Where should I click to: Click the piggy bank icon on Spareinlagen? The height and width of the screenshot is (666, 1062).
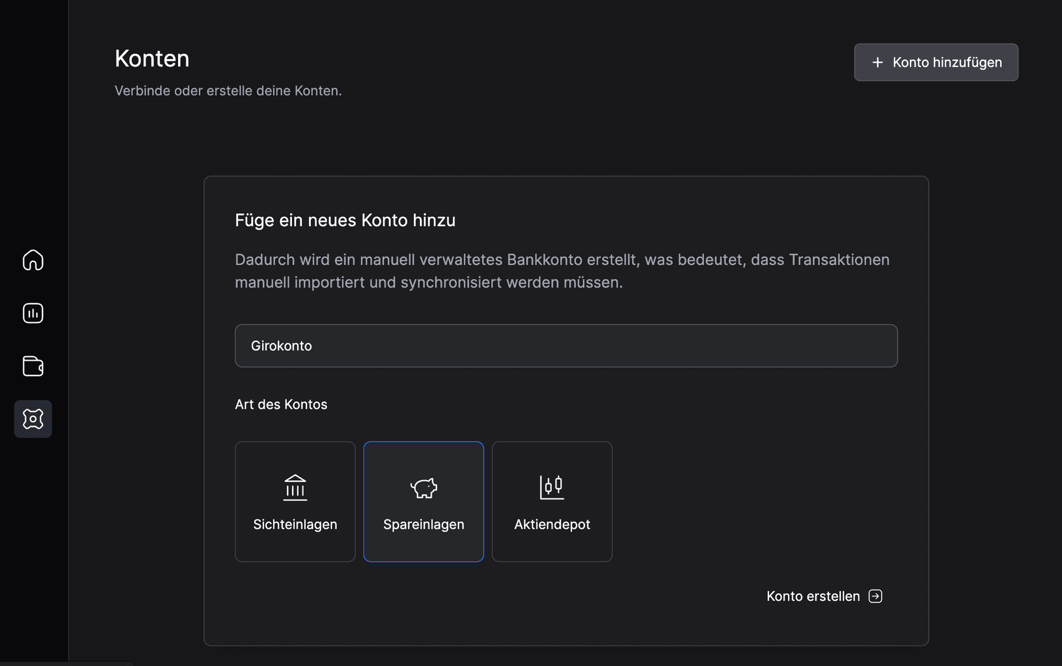tap(424, 487)
